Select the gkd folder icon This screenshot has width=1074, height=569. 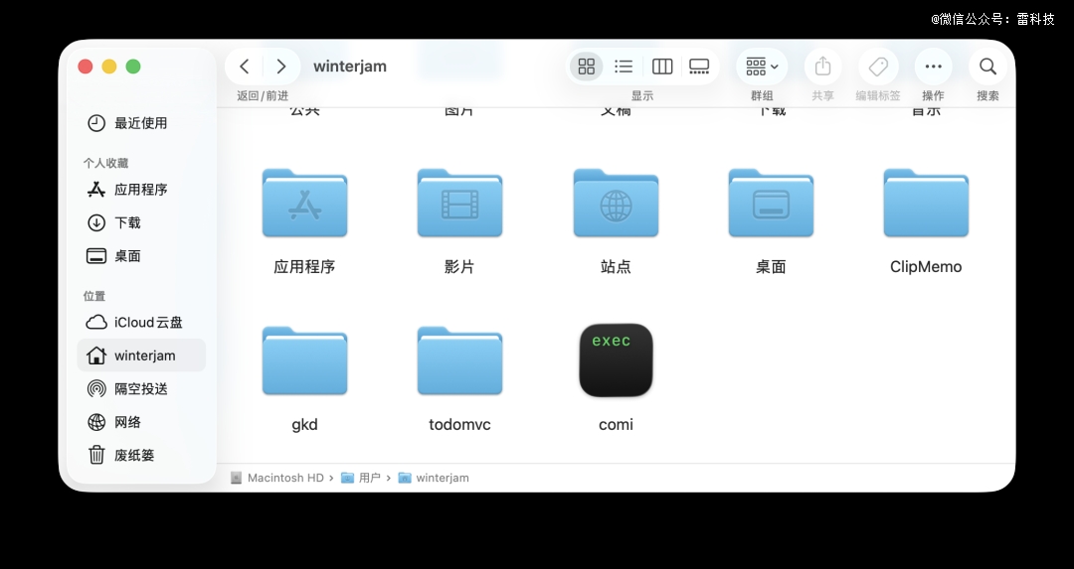[305, 361]
